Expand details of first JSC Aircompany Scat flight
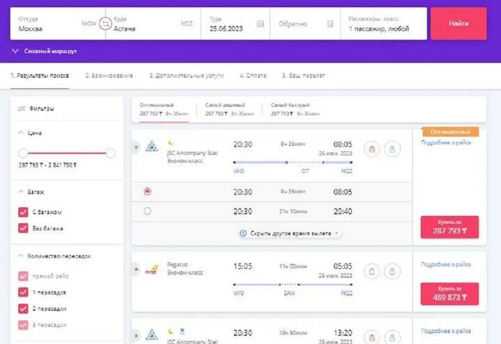Screen dimensions: 501x344 [x=136, y=147]
